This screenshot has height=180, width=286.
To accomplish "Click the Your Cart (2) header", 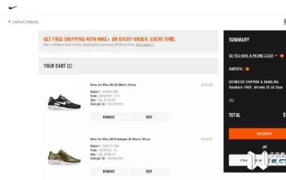I will point(58,66).
